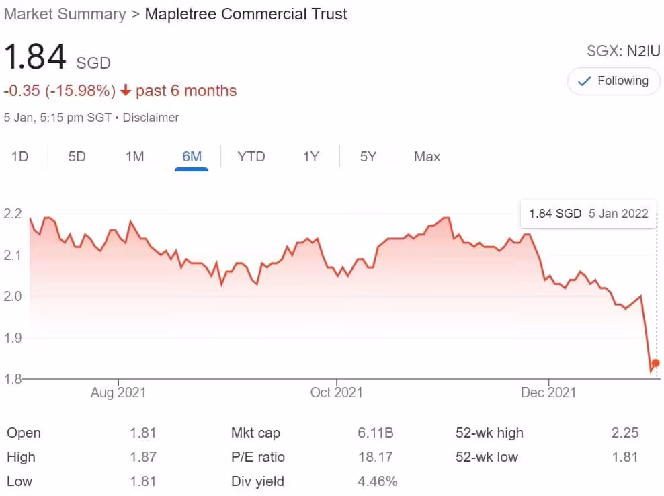Click the Dec 2021 axis label
The width and height of the screenshot is (664, 496).
pyautogui.click(x=548, y=392)
